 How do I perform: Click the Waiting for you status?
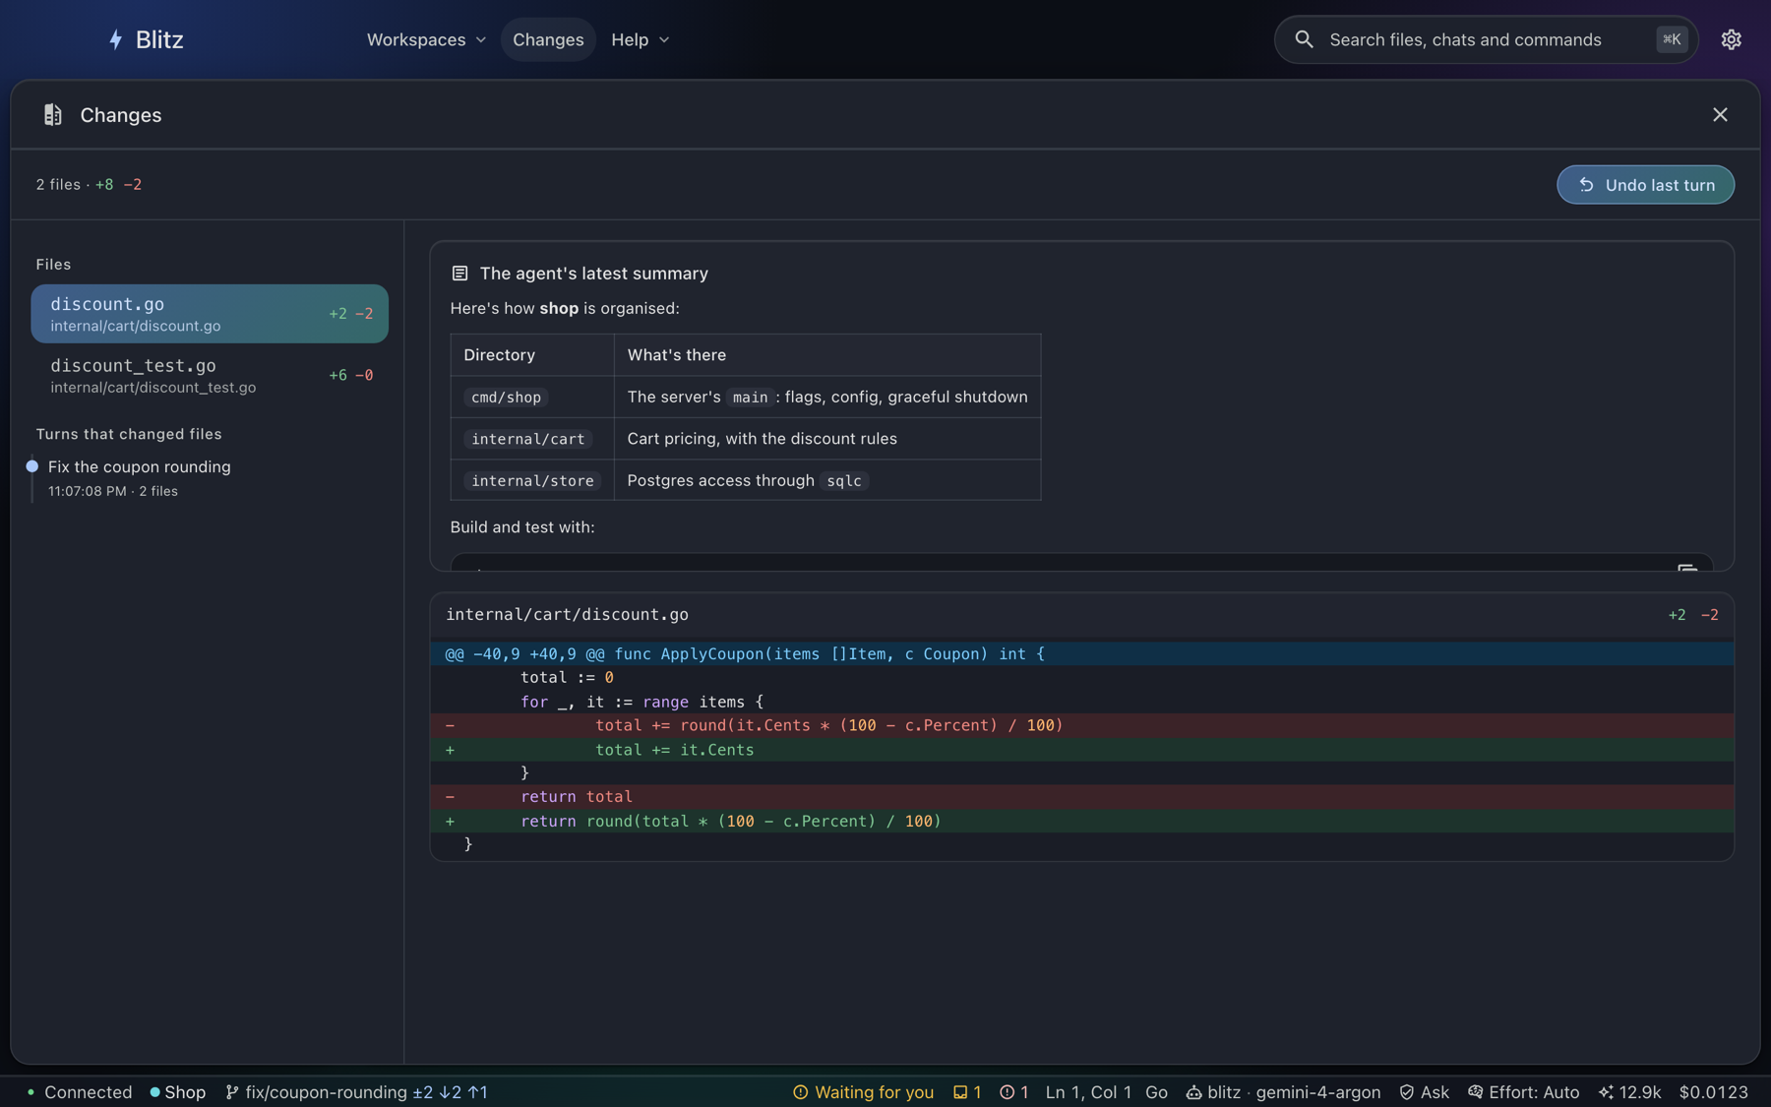point(863,1092)
